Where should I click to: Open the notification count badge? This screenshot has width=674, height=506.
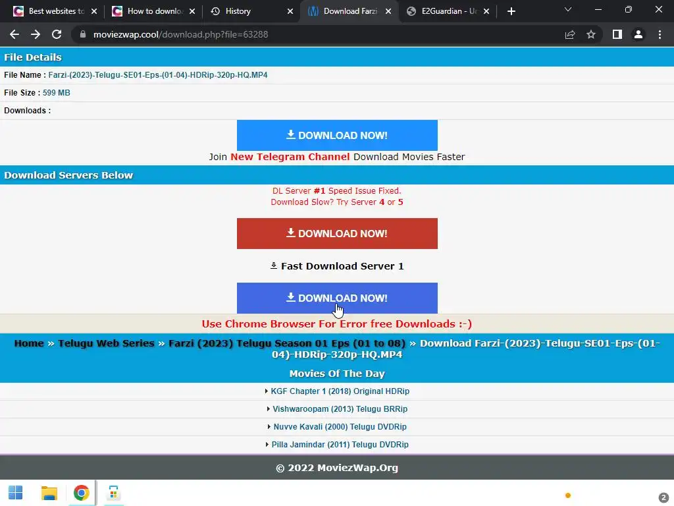(663, 497)
